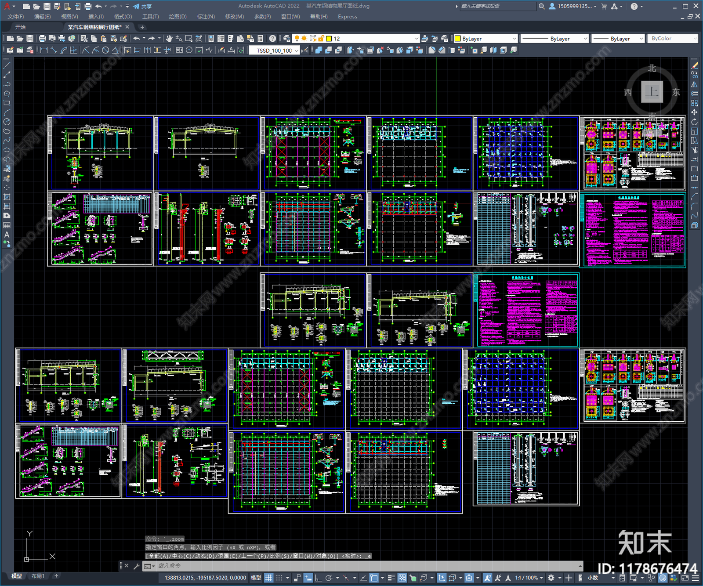This screenshot has height=586, width=703.
Task: Toggle transparency display in status bar
Action: pyautogui.click(x=402, y=578)
